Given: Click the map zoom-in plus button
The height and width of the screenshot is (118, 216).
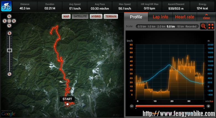Looking at the screenshot, I should [x=9, y=33].
